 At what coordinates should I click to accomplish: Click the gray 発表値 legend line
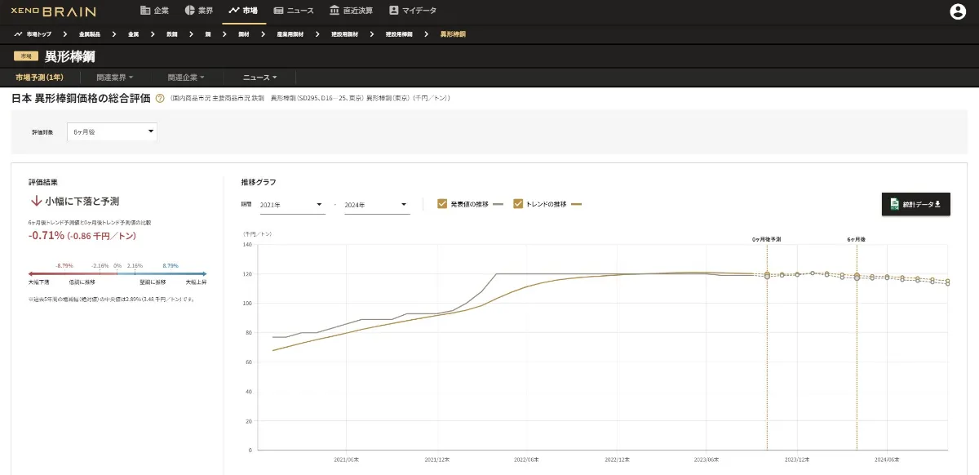click(x=498, y=205)
